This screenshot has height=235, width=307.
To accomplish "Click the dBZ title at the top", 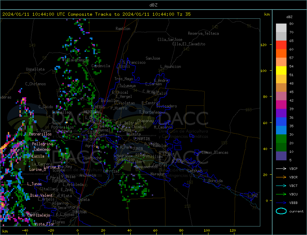I will pyautogui.click(x=153, y=5).
